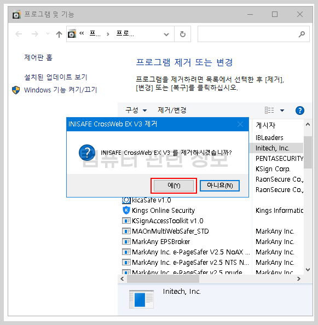Refresh the programs list
The height and width of the screenshot is (325, 318).
pyautogui.click(x=183, y=34)
